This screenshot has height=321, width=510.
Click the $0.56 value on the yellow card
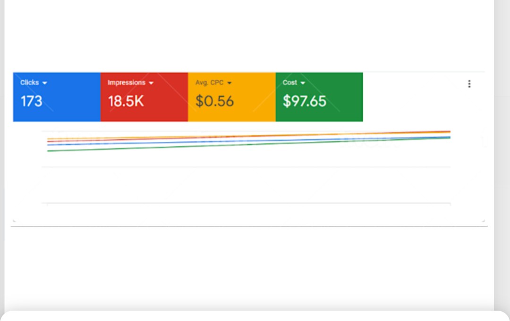click(214, 101)
